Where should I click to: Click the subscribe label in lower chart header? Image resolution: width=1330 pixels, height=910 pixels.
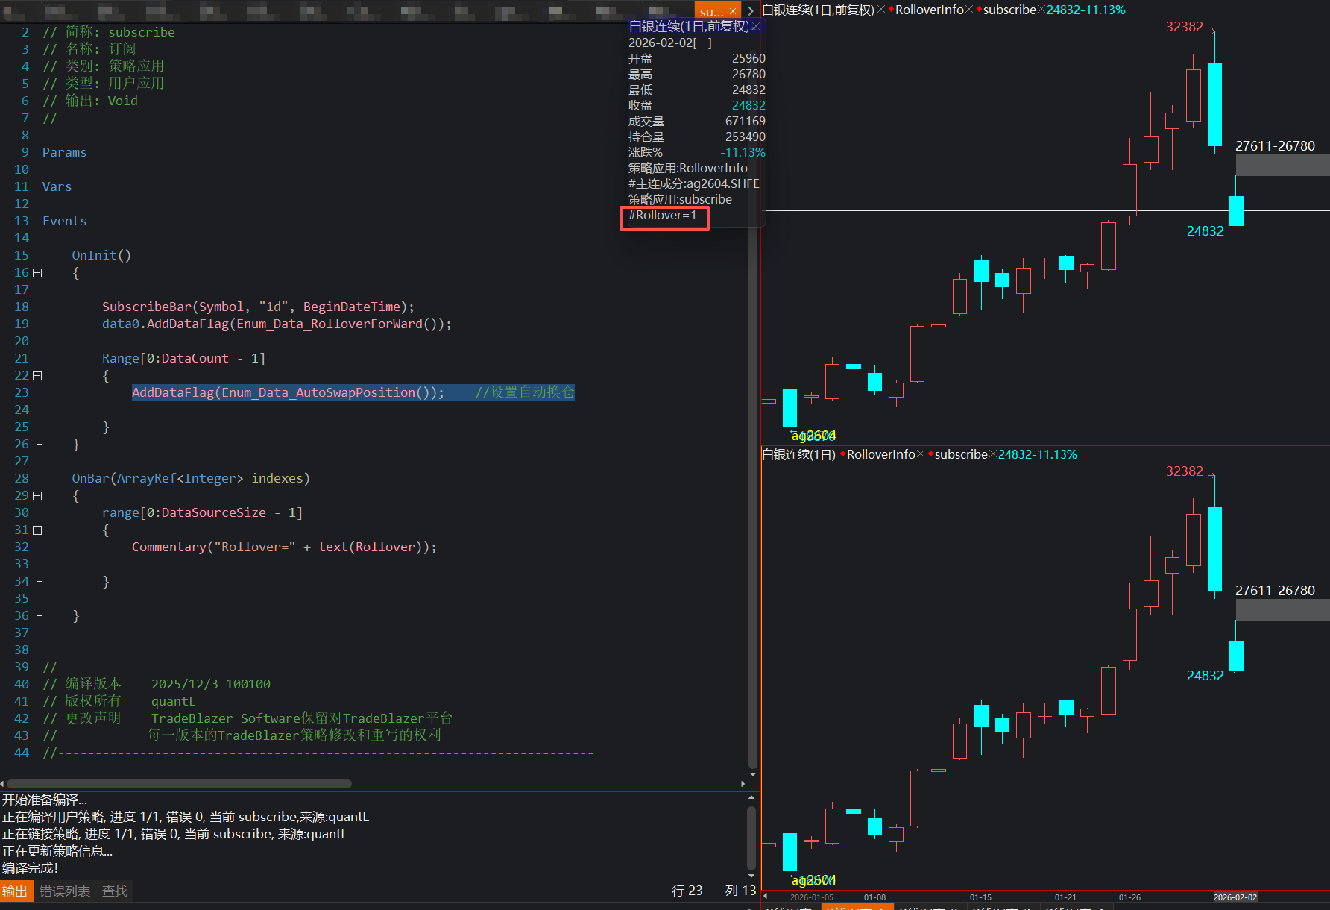[961, 454]
